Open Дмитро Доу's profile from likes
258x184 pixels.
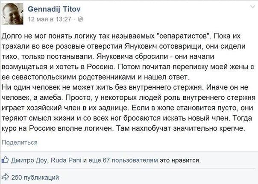coord(29,160)
